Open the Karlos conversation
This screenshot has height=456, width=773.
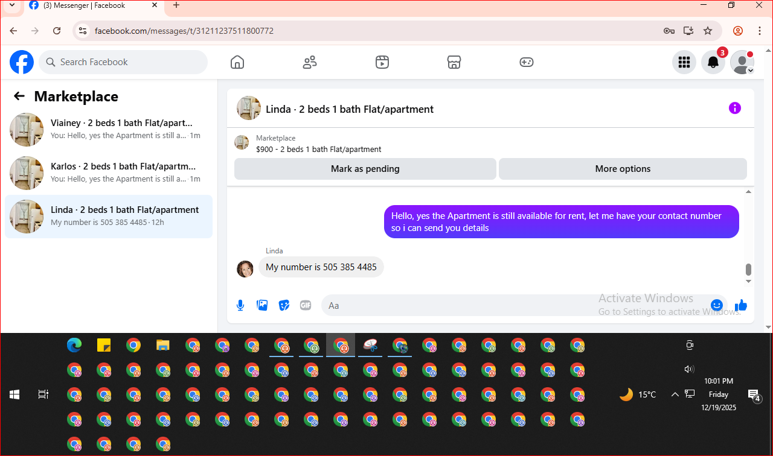pyautogui.click(x=109, y=173)
